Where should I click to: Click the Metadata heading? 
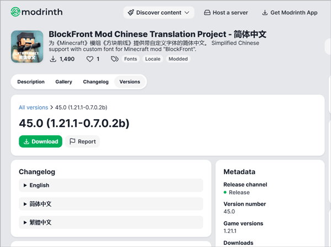click(x=239, y=171)
